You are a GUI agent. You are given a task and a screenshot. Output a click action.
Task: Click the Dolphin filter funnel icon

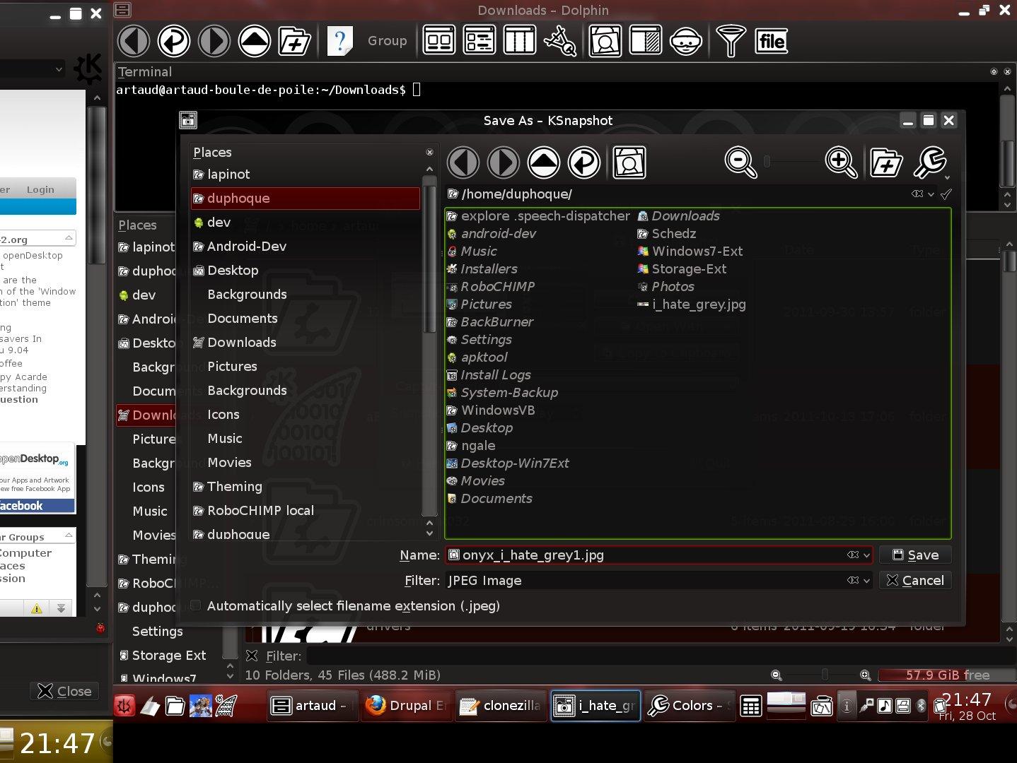click(731, 41)
